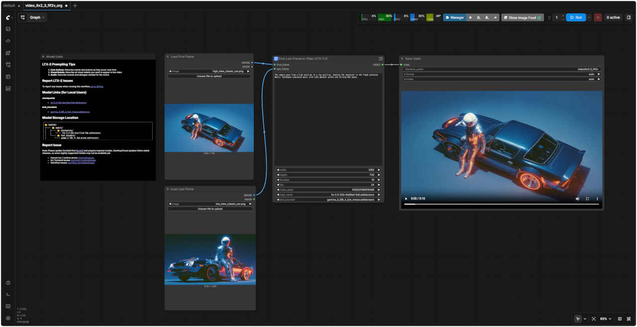Add a new workflow tab with plus
This screenshot has height=327, width=637.
pyautogui.click(x=75, y=5)
